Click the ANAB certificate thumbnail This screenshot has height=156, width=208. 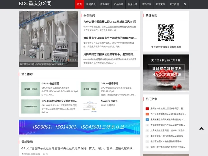pyautogui.click(x=90, y=106)
